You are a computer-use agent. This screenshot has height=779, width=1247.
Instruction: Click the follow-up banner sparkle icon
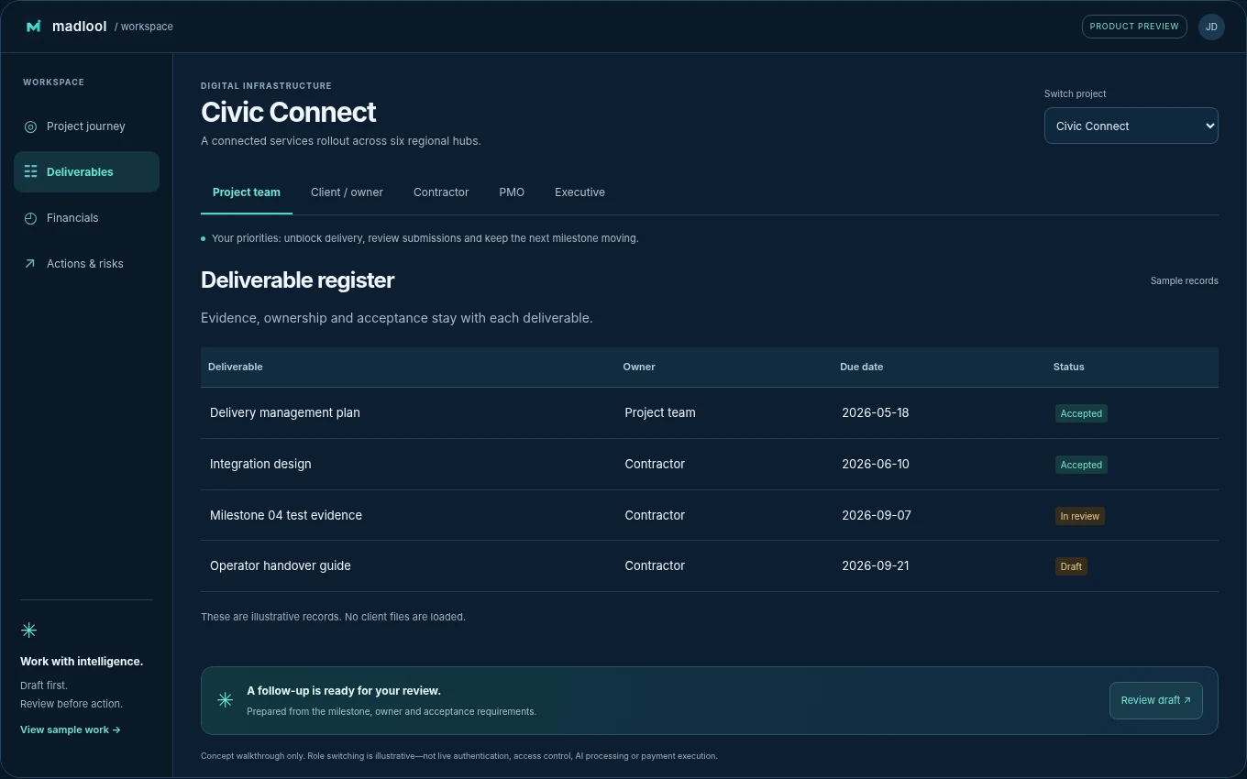click(225, 700)
